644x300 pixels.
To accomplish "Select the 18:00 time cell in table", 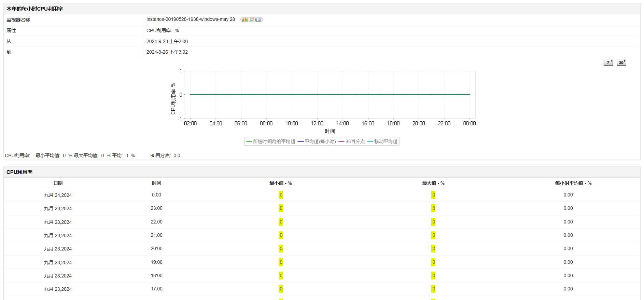I will [156, 275].
